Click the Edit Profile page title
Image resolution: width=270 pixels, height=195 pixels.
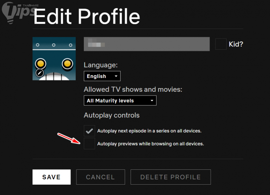[87, 16]
